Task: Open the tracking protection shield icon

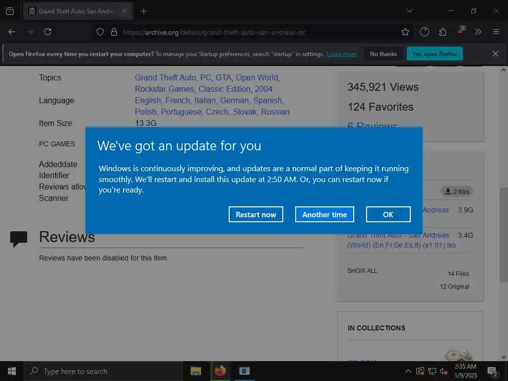Action: click(x=100, y=32)
